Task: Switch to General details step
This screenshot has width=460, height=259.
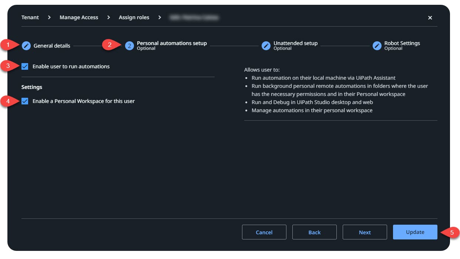Action: 52,46
